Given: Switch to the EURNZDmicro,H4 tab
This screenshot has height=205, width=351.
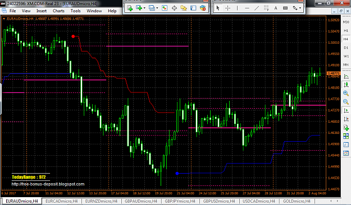Looking at the screenshot, I should (x=101, y=201).
